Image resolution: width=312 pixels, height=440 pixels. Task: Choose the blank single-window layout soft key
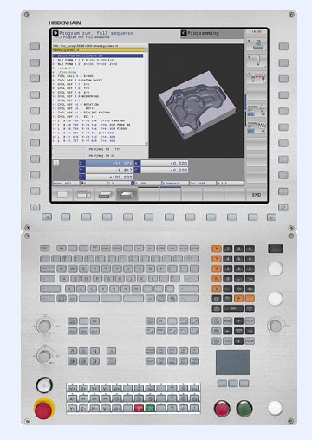coord(62,195)
